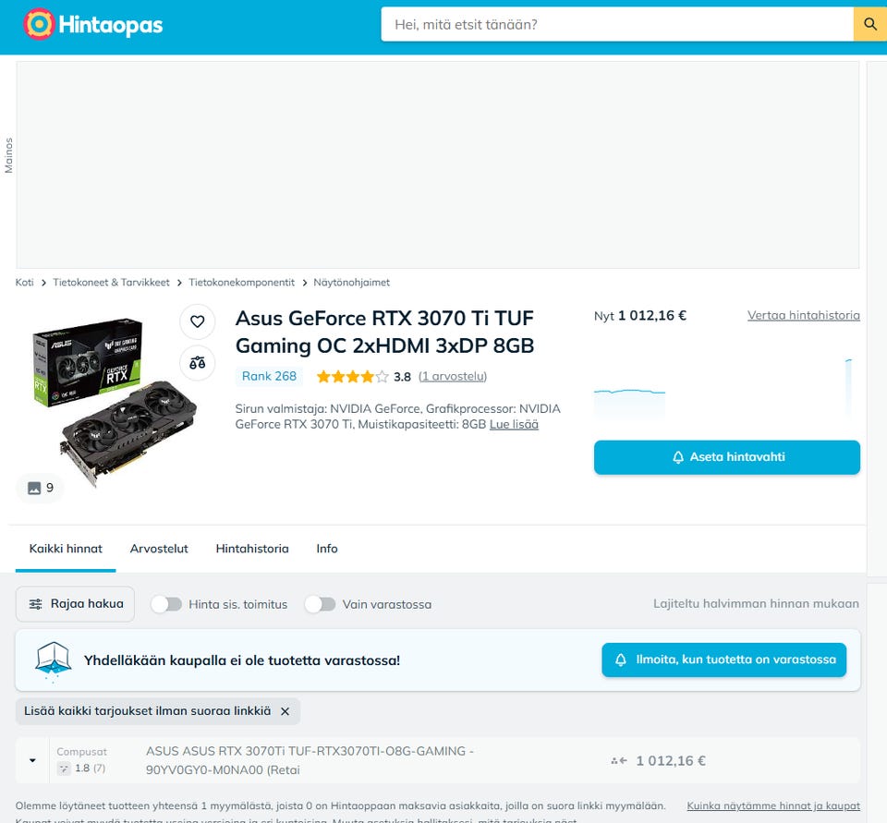Click the Compusat store rating badge icon
Image resolution: width=887 pixels, height=823 pixels.
point(64,769)
